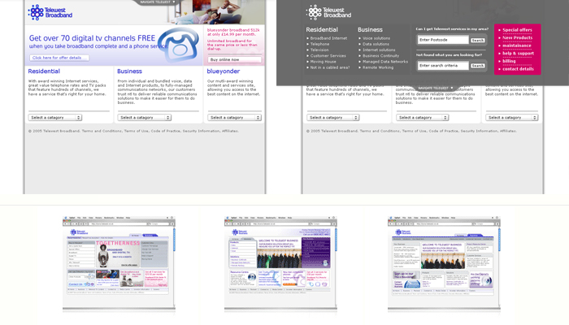The width and height of the screenshot is (569, 325).
Task: Open Voice solutions link under Business overlay
Action: click(376, 38)
